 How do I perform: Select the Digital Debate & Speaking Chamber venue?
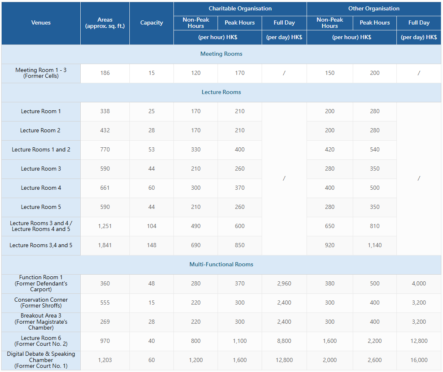point(41,360)
